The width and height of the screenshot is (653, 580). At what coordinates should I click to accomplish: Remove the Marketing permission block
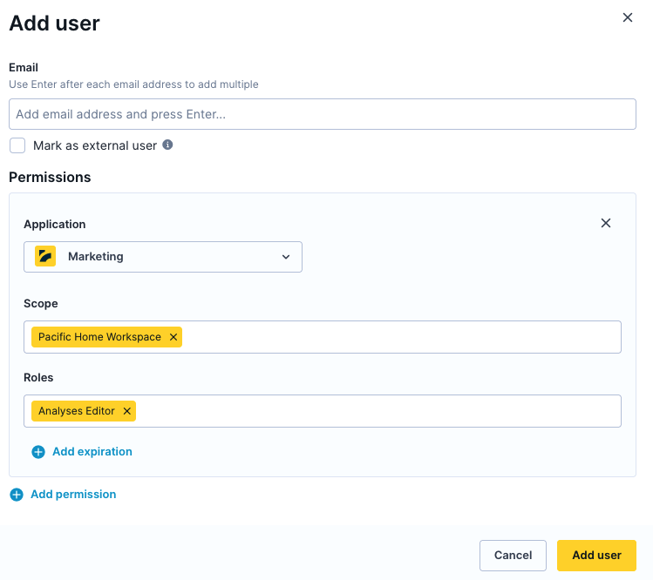606,223
